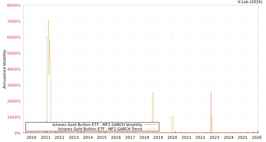Viewport: 266px width, 142px height.
Task: Click the 2016 x-axis label
Action: click(116, 137)
